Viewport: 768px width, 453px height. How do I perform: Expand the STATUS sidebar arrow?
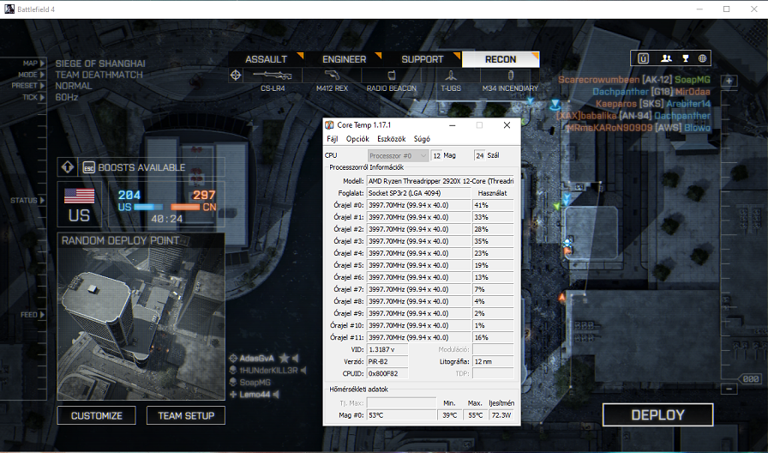point(43,200)
